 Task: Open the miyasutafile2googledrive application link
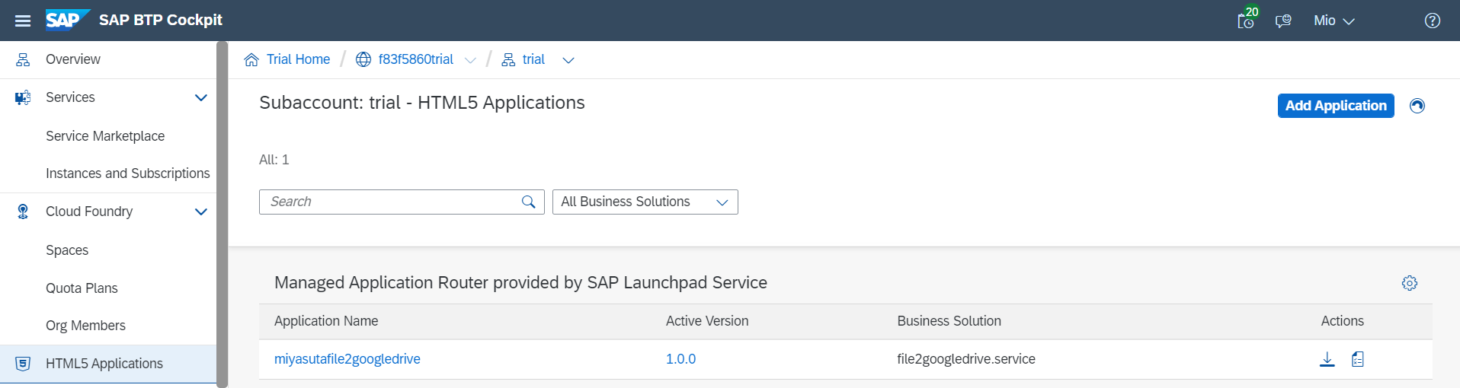(347, 359)
